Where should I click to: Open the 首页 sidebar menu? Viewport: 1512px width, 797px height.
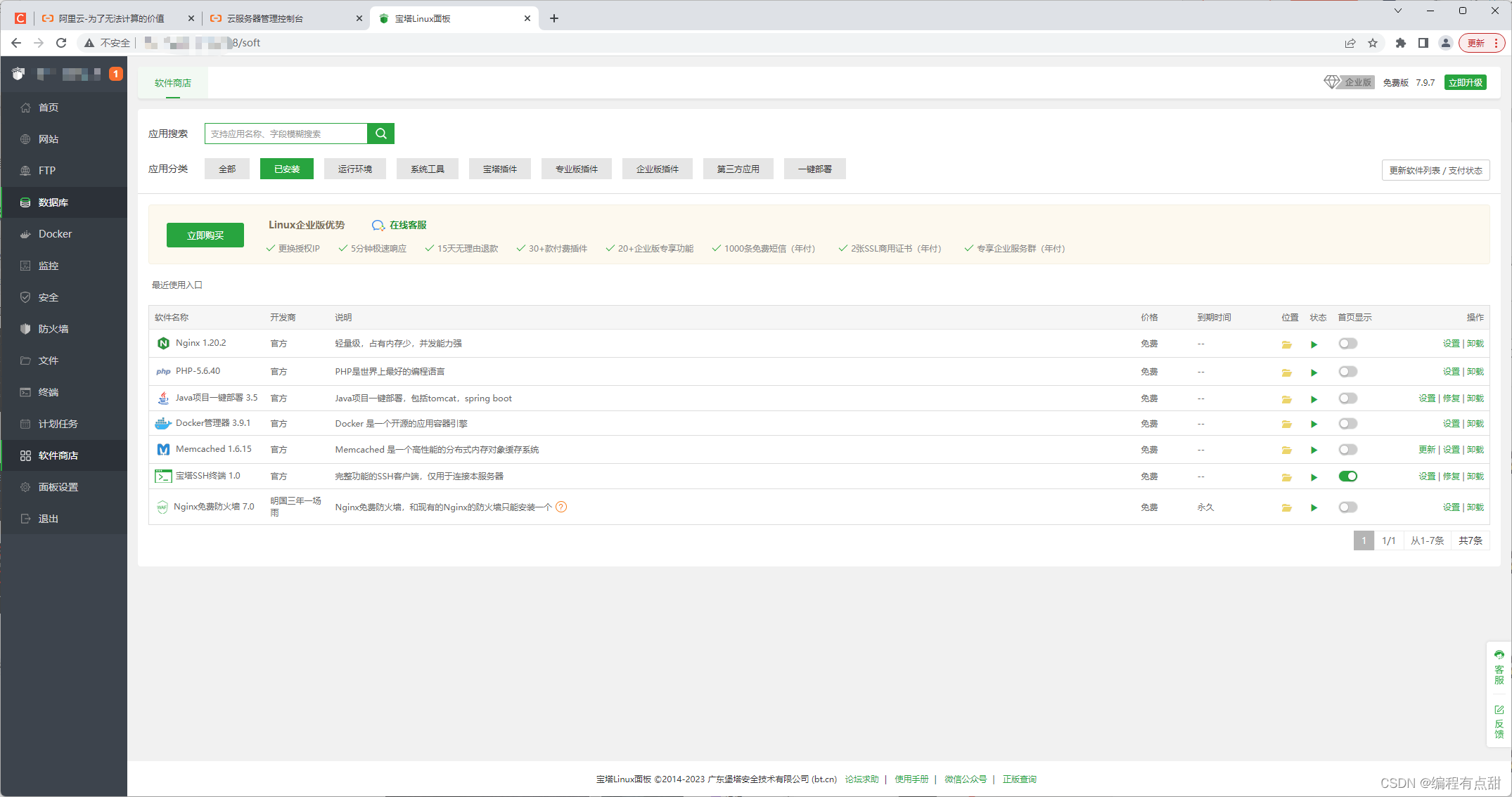tap(64, 108)
